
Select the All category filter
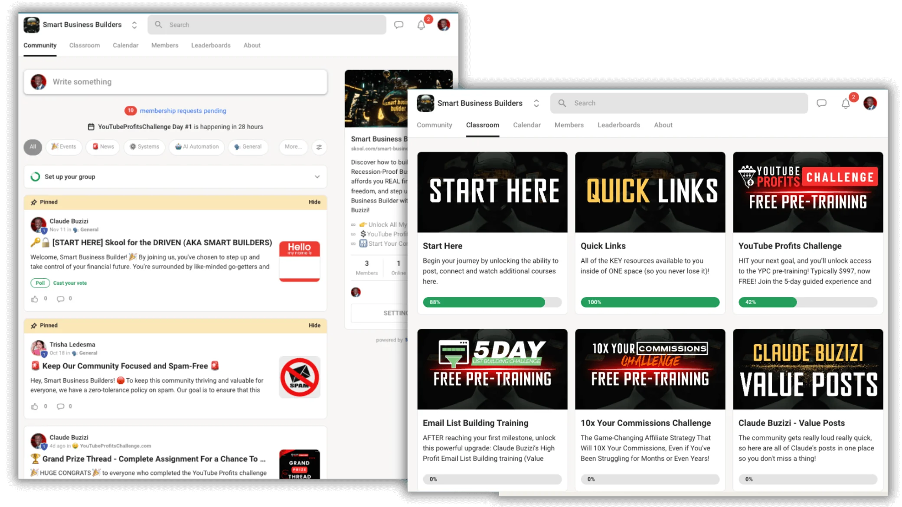click(33, 147)
